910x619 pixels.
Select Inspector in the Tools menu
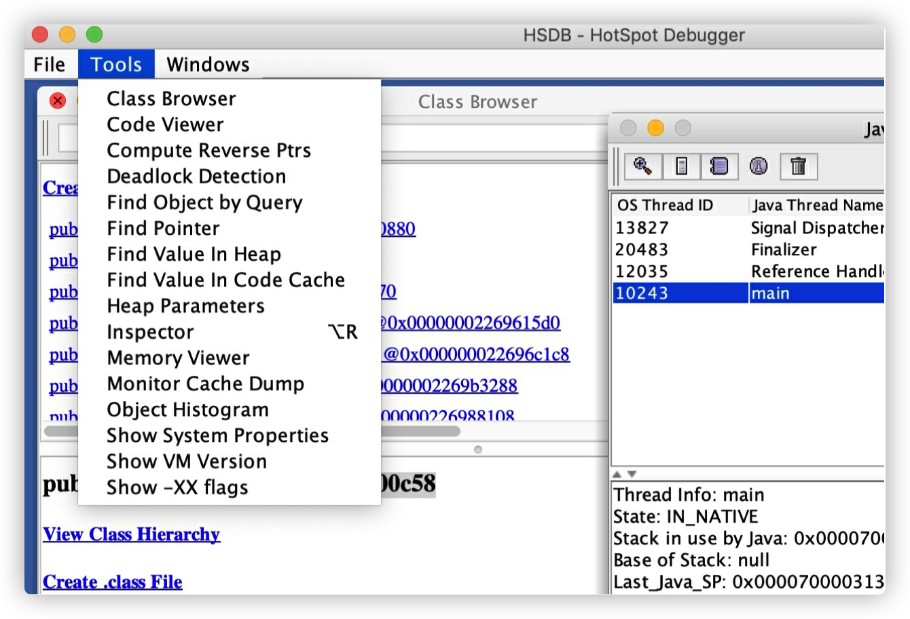(150, 332)
